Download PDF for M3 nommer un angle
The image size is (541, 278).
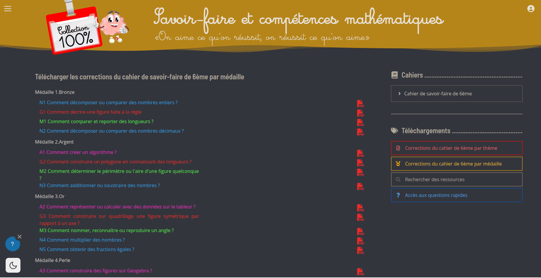pos(360,232)
